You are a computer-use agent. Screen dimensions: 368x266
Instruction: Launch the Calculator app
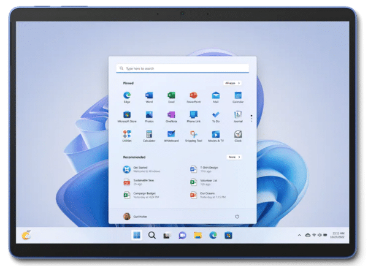149,136
